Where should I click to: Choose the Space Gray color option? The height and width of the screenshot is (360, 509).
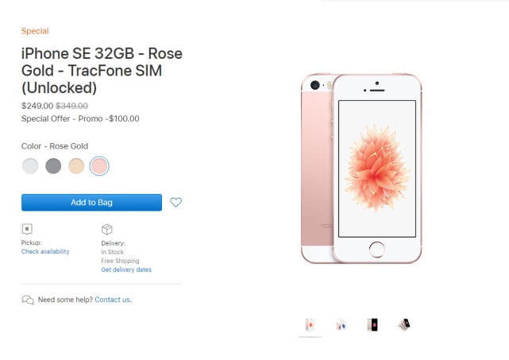[x=53, y=166]
